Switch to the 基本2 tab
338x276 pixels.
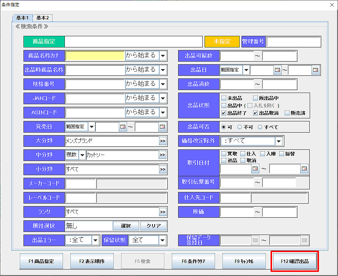pyautogui.click(x=42, y=18)
